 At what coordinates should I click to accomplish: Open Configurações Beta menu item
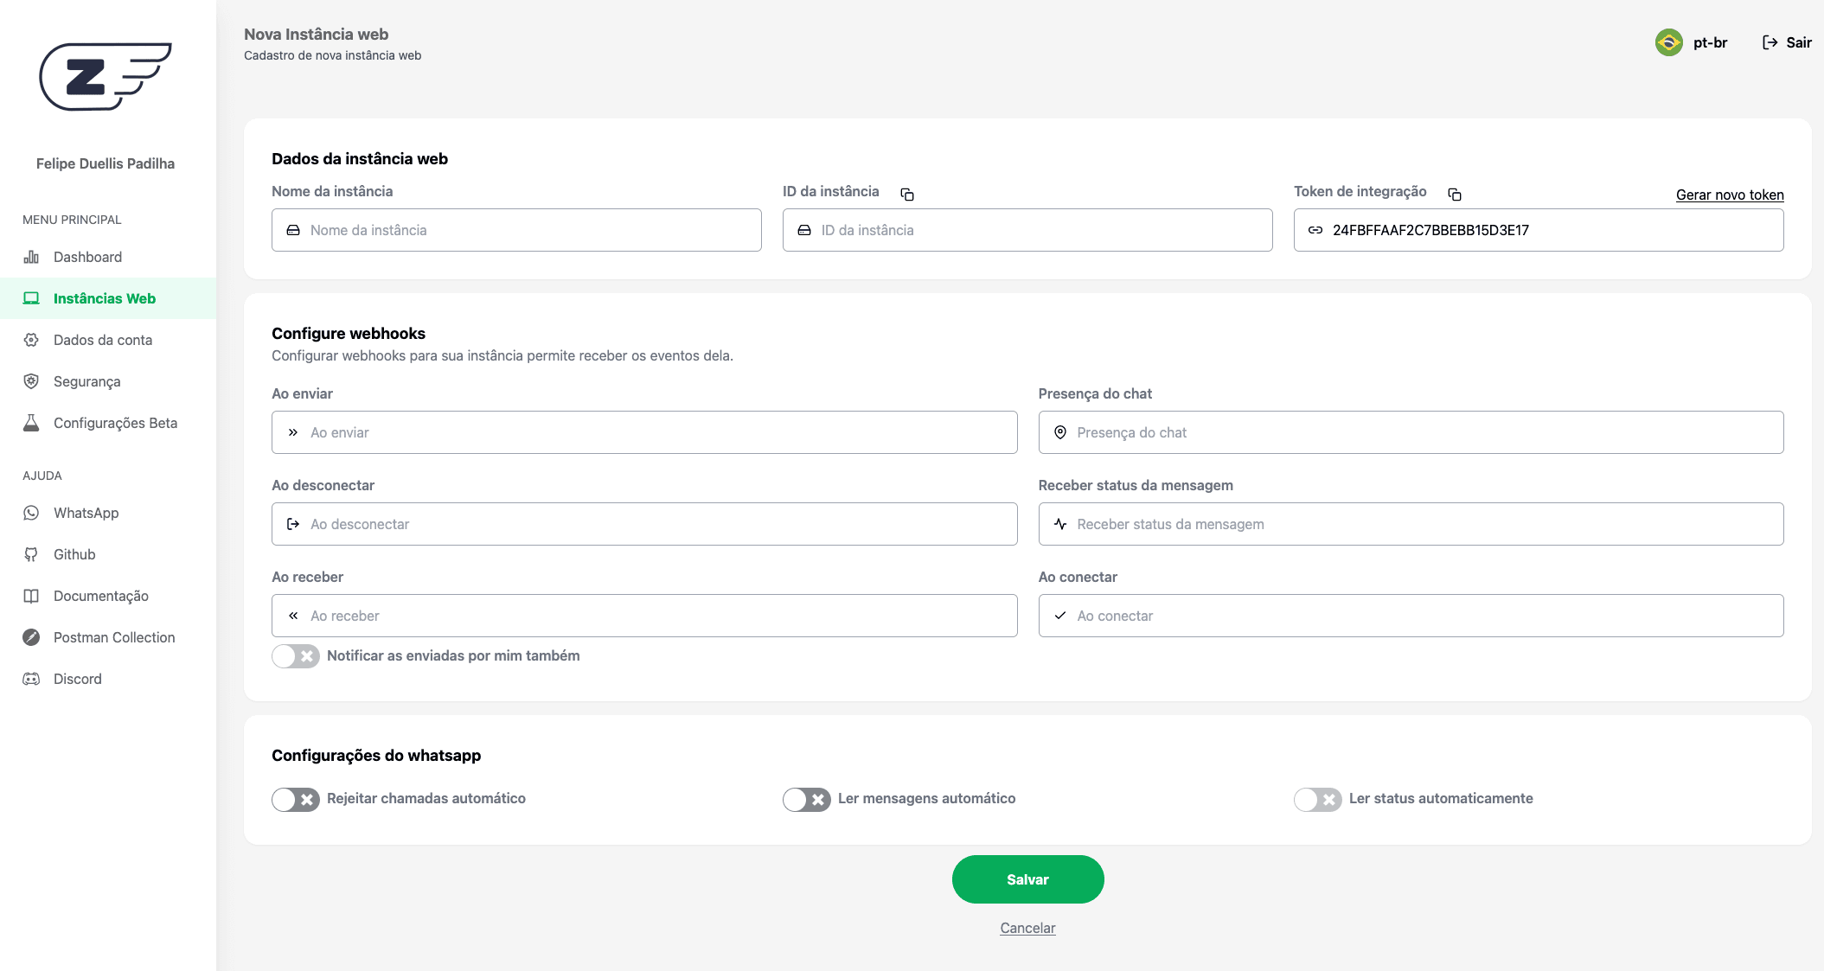(108, 423)
